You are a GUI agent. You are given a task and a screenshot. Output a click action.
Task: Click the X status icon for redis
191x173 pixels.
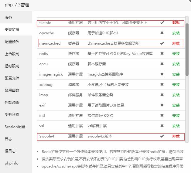click(162, 54)
